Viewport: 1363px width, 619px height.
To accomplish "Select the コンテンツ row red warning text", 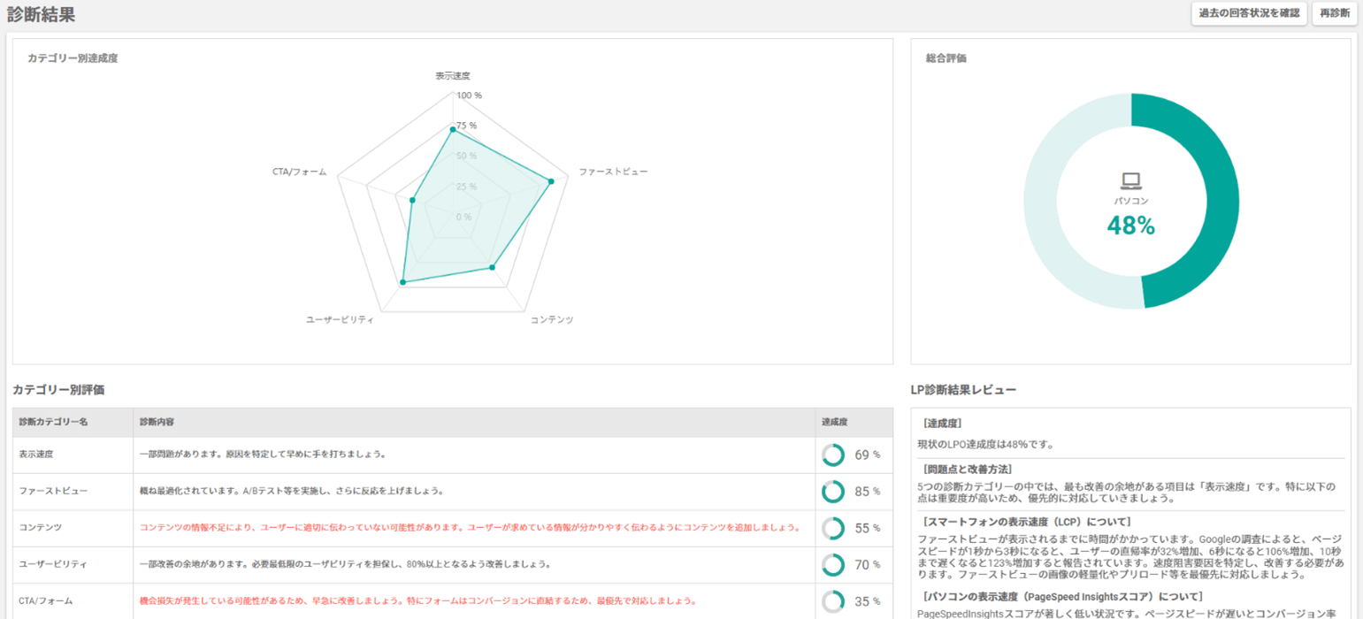I will point(469,527).
